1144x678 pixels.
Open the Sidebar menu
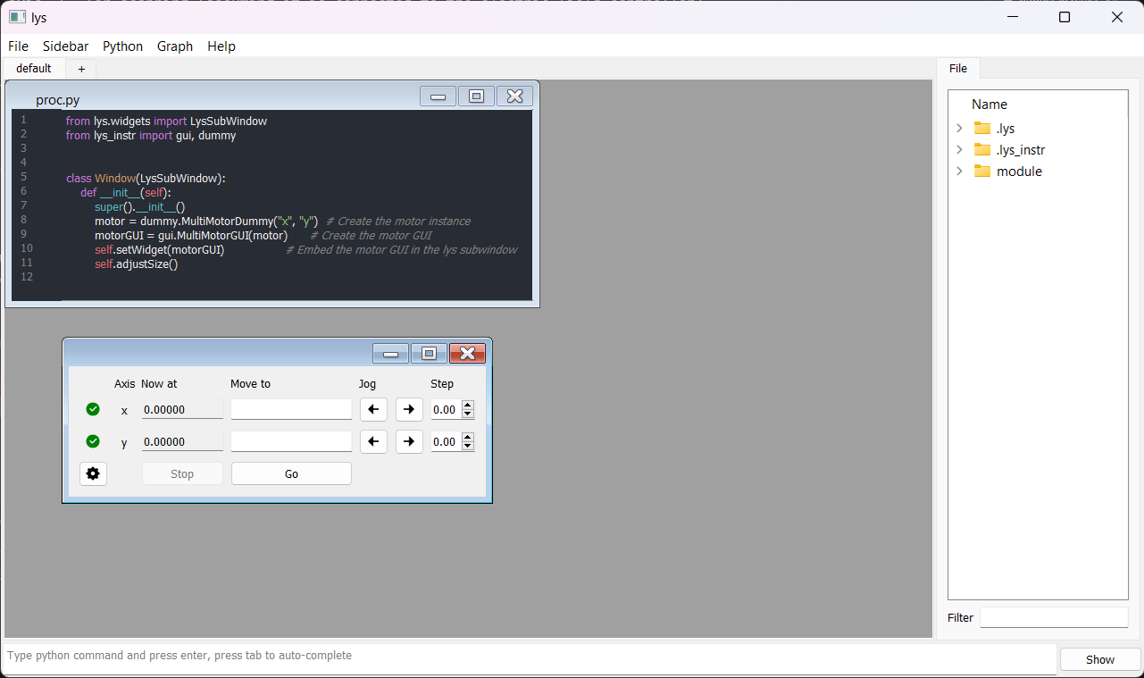65,46
